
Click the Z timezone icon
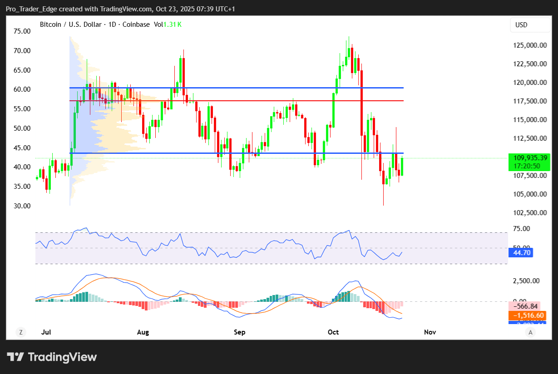pyautogui.click(x=20, y=332)
